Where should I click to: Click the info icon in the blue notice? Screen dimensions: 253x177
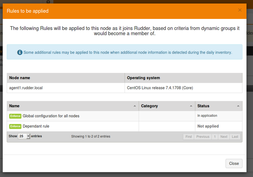(x=20, y=52)
